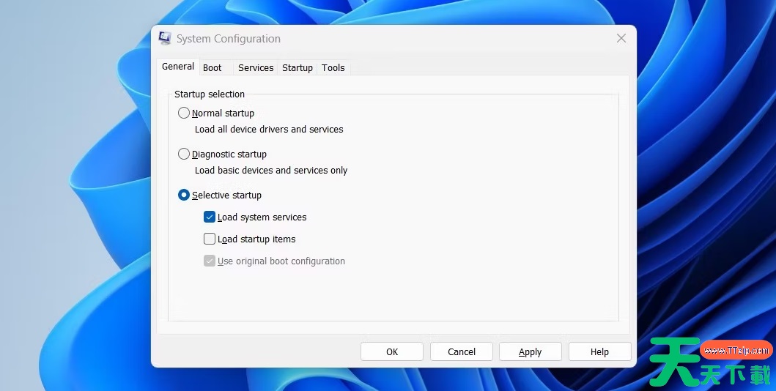The width and height of the screenshot is (776, 391).
Task: Apply the startup configuration changes
Action: click(x=530, y=351)
